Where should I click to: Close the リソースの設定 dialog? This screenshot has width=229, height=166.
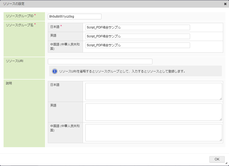225,4
